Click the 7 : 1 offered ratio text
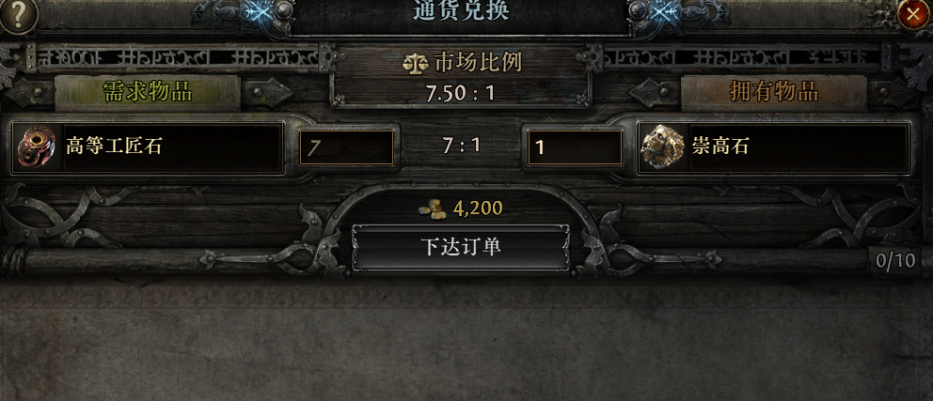Viewport: 933px width, 401px height. click(461, 146)
